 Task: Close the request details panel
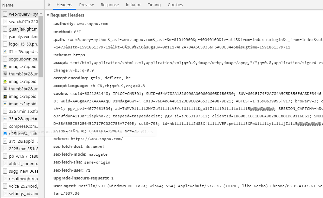point(49,5)
